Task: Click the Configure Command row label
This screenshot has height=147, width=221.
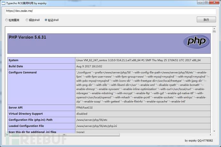Action: (x=22, y=73)
